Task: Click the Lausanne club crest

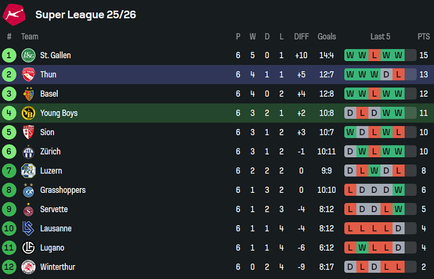Action: coord(28,228)
